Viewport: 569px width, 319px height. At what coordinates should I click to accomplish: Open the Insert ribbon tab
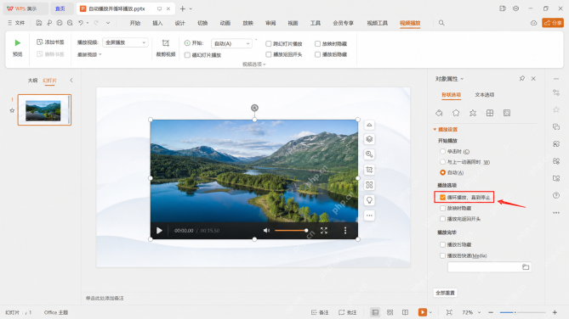pos(157,23)
